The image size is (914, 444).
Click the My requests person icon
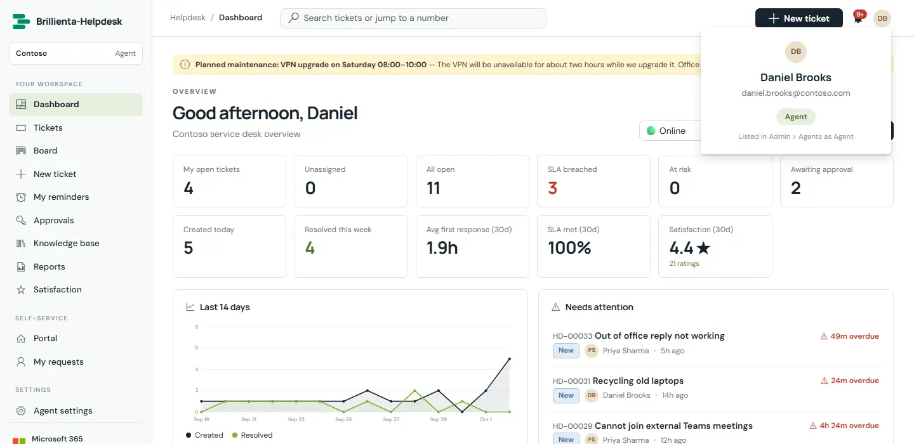coord(21,362)
